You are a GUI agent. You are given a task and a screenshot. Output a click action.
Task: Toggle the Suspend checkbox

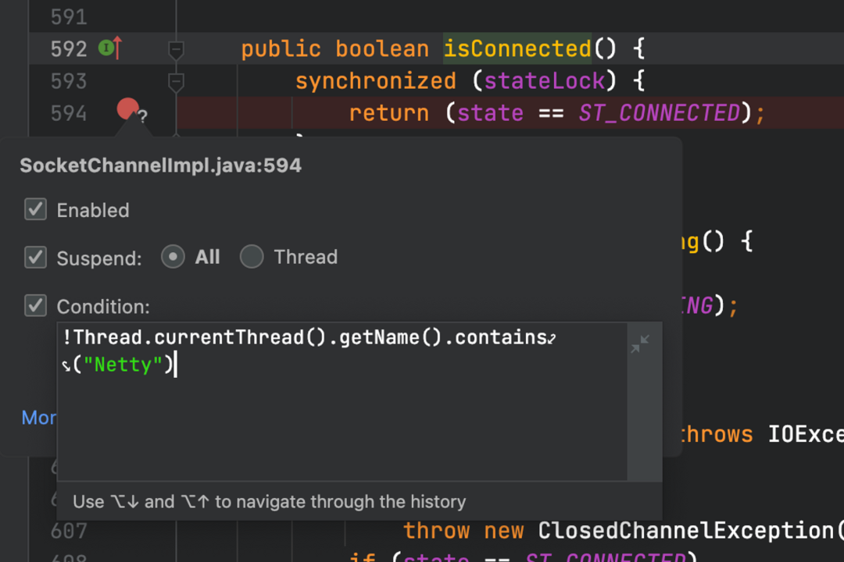pos(35,257)
